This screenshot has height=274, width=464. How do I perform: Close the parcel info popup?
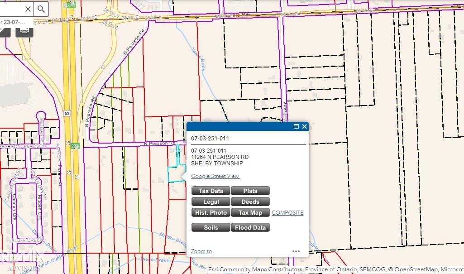[x=304, y=126]
